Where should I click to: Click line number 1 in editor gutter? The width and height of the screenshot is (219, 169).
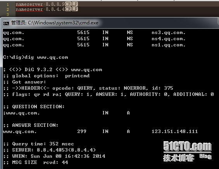[x=8, y=5]
